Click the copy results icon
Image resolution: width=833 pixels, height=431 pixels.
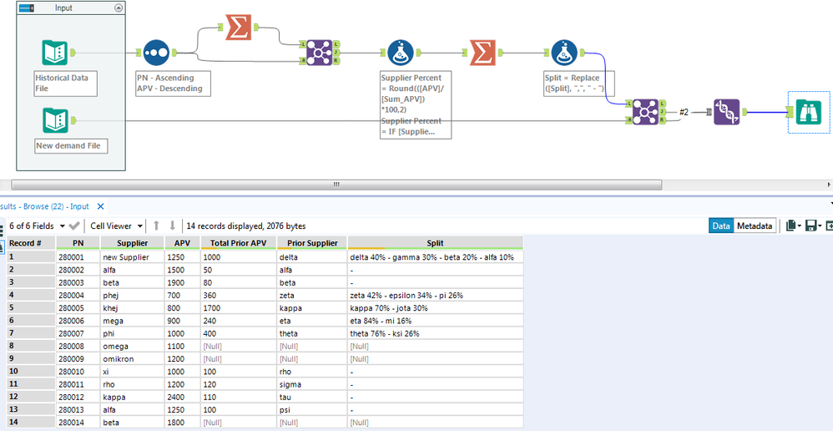tap(790, 226)
